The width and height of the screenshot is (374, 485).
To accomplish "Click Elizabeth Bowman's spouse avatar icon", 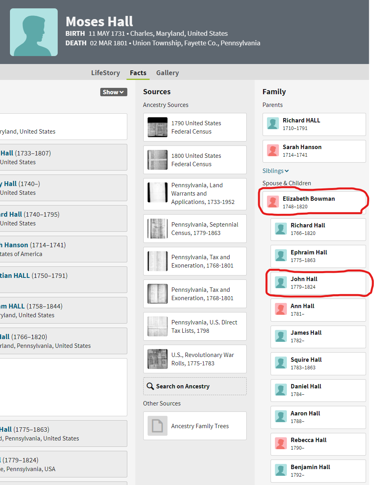I will [x=273, y=202].
